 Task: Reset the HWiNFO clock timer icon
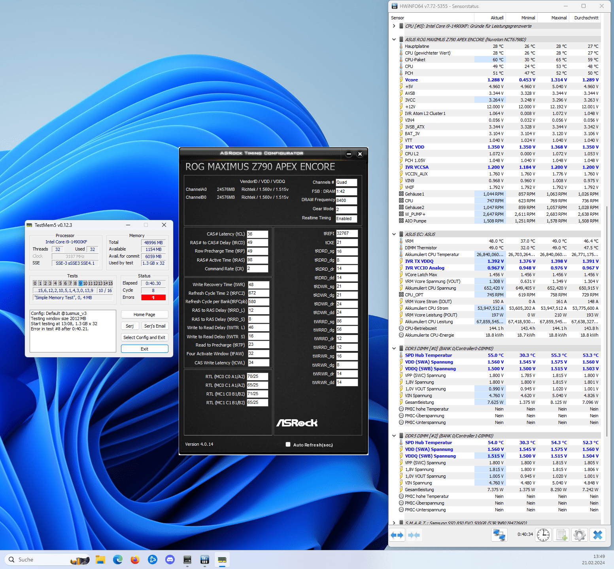click(x=543, y=535)
